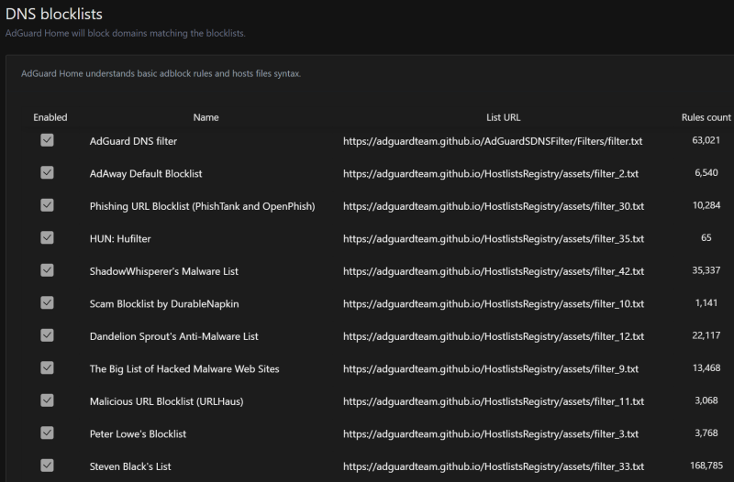Click the Steven Black's List name
This screenshot has height=482, width=734.
tap(130, 466)
